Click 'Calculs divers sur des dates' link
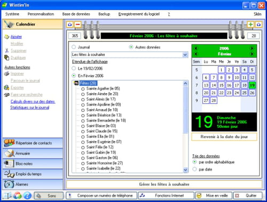 tap(33, 101)
